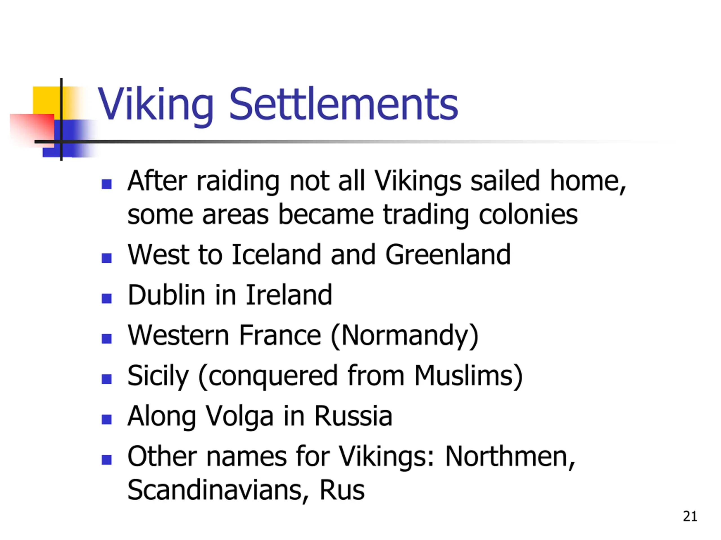
Task: Click the line "some areas became trading colonies"
Action: (352, 215)
